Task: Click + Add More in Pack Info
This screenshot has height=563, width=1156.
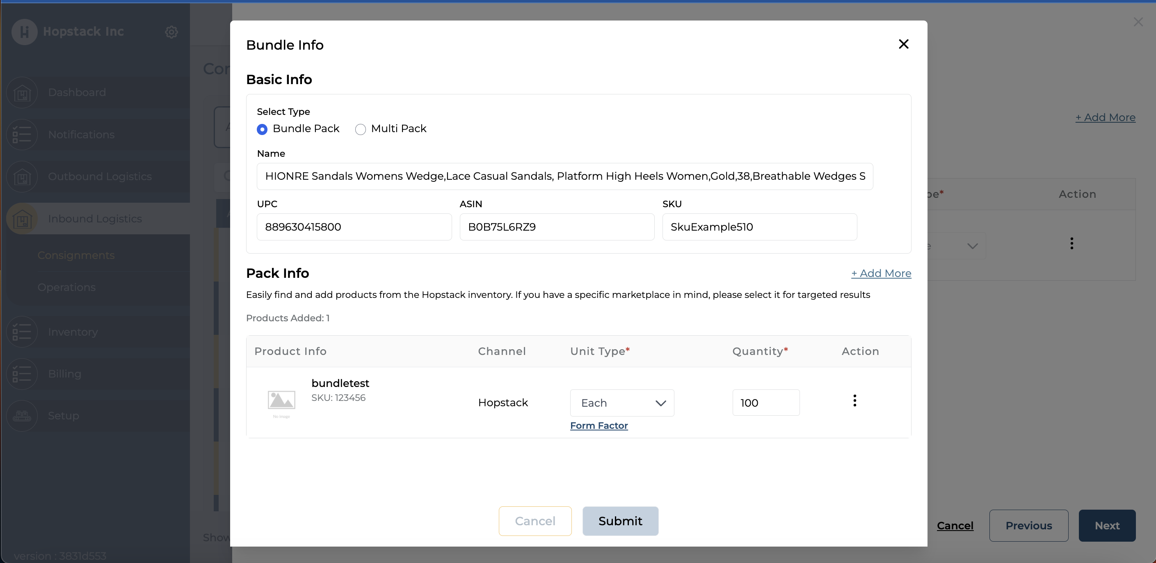Action: click(x=881, y=273)
